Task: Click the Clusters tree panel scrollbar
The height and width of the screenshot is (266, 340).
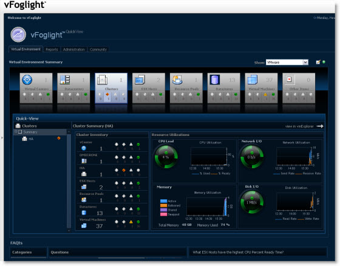Action: coord(69,181)
